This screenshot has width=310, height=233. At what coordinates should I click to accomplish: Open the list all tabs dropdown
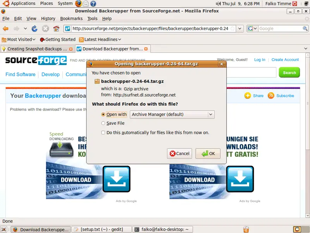pos(306,49)
